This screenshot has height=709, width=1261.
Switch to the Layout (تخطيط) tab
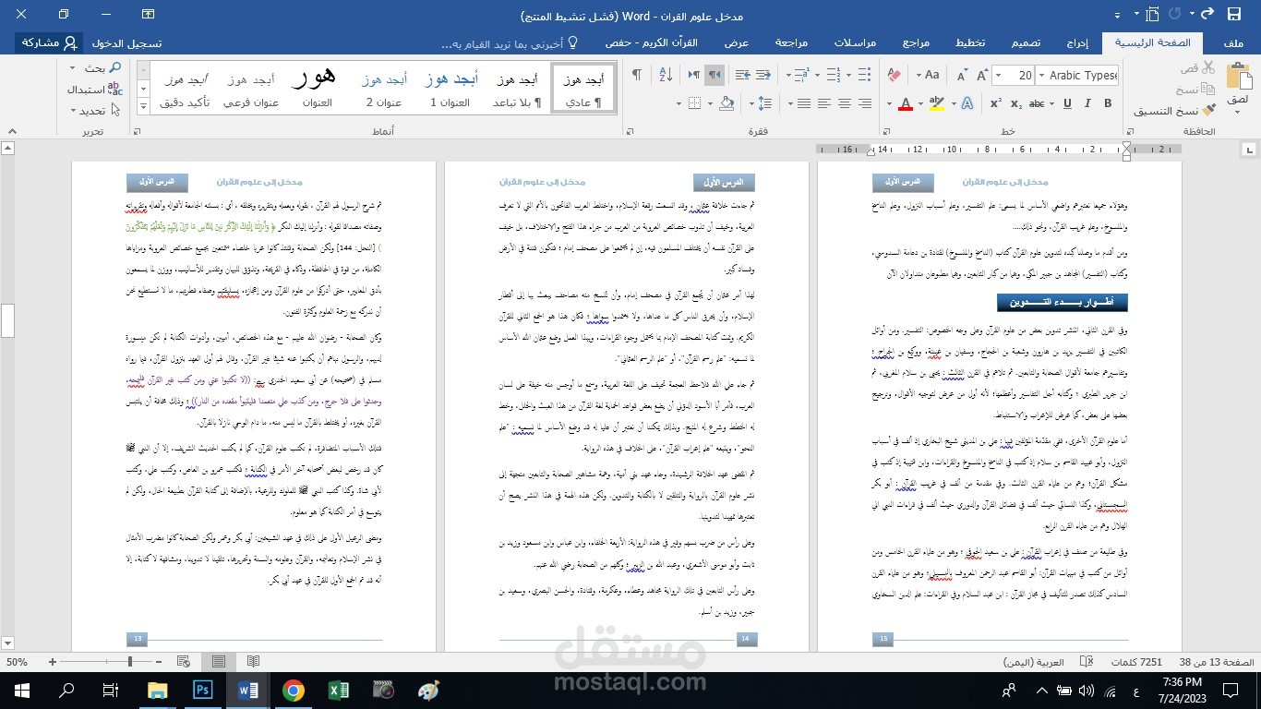coord(970,42)
